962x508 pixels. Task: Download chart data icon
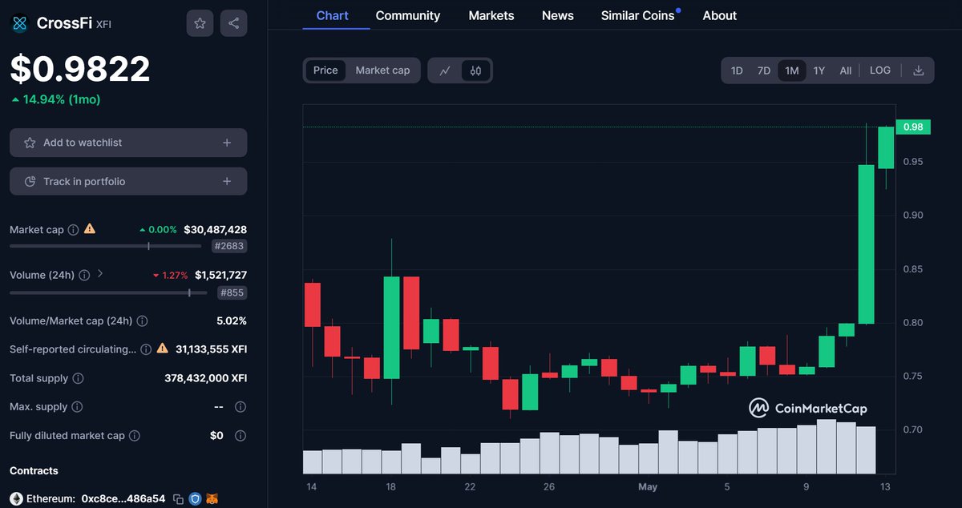[x=919, y=71]
